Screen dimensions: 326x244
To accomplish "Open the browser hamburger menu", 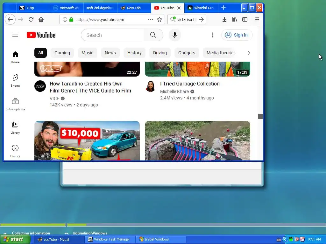I will coord(257,19).
